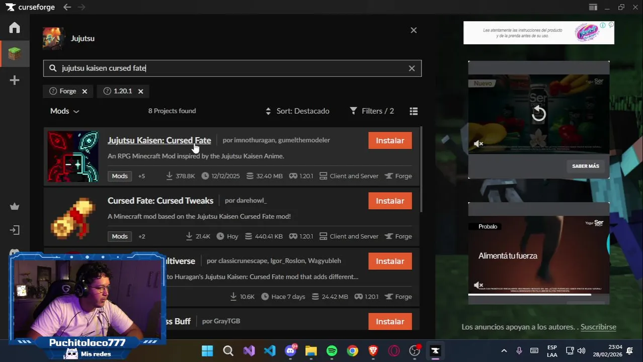
Task: Clear the search field text
Action: (x=412, y=68)
